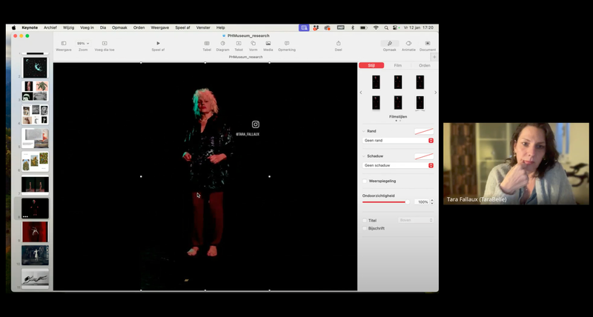This screenshot has height=317, width=593.
Task: Add new tab with plus button
Action: point(434,57)
